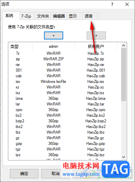Select the rar file type row
Image resolution: width=135 pixels, height=182 pixels.
(64, 65)
